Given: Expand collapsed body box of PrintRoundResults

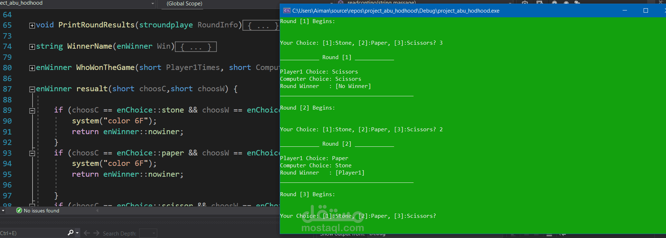Looking at the screenshot, I should click(261, 26).
